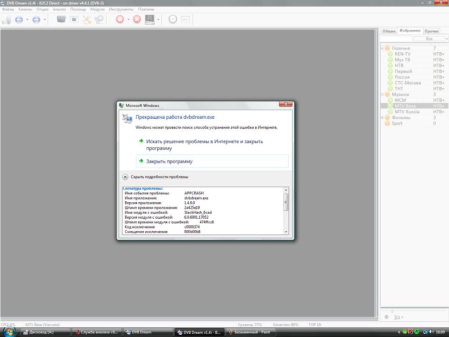
Task: Select the MTV Russia channel
Action: [x=407, y=112]
